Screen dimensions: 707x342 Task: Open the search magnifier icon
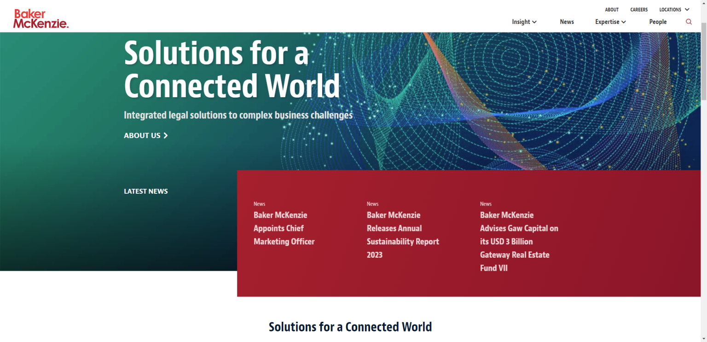[x=689, y=22]
